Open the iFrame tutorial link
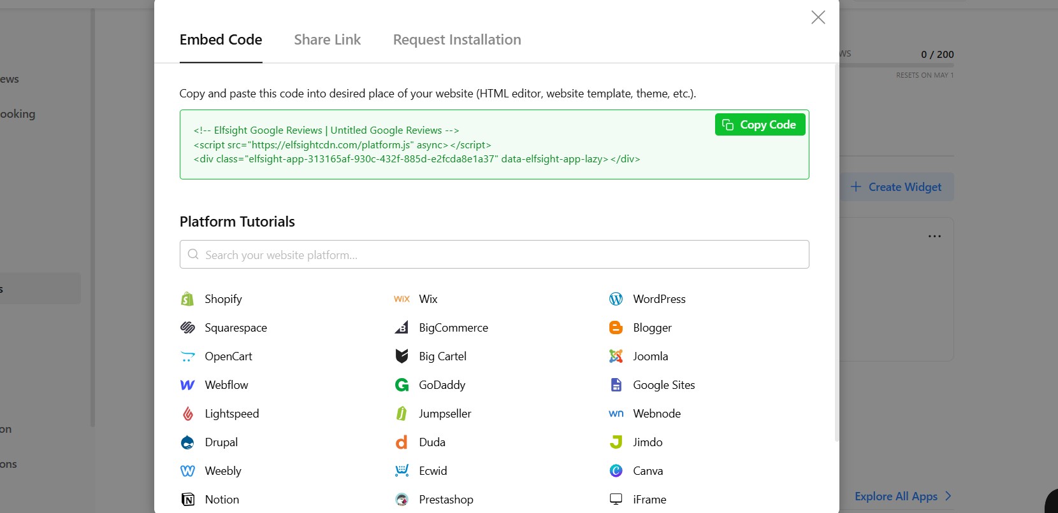 (649, 500)
